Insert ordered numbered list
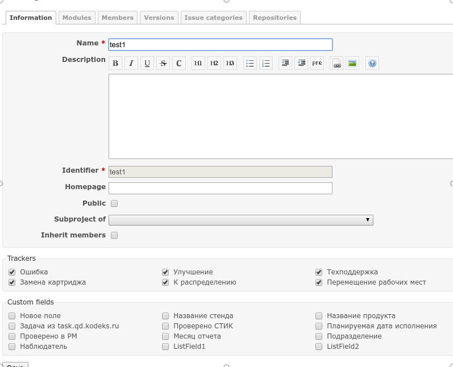453x367 pixels. (x=266, y=63)
